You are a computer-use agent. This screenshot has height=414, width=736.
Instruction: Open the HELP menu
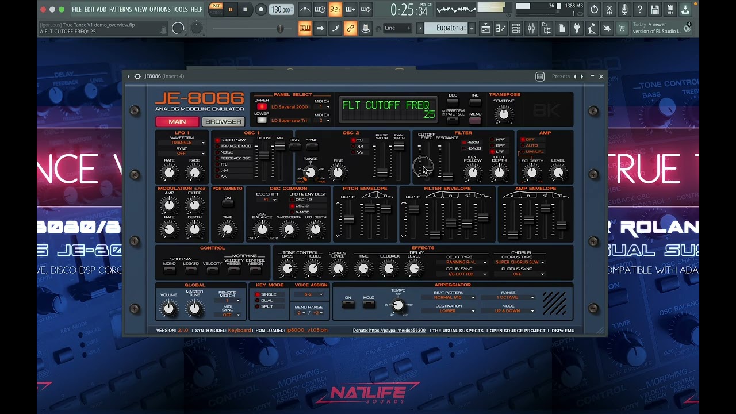click(x=197, y=10)
